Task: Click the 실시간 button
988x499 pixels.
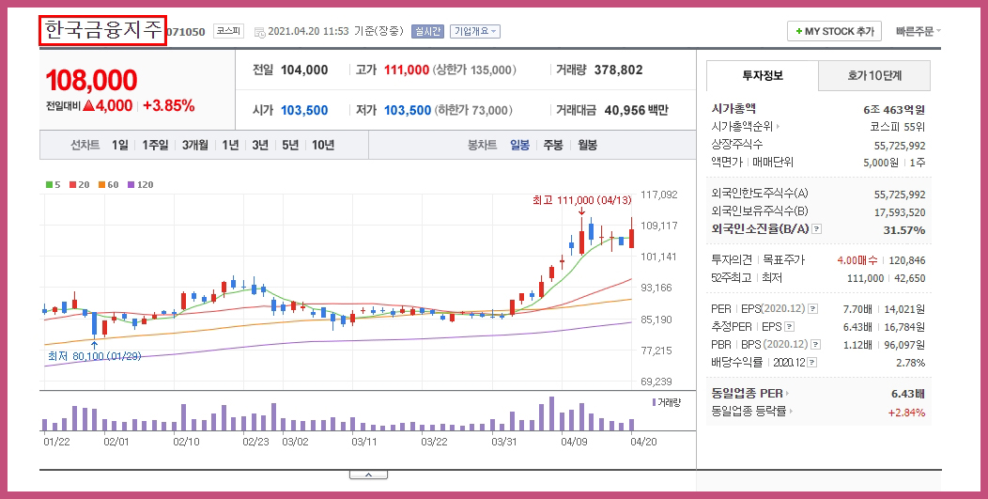Action: [428, 31]
